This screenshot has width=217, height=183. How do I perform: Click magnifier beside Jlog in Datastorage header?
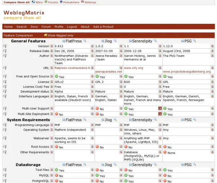pyautogui.click(x=115, y=164)
